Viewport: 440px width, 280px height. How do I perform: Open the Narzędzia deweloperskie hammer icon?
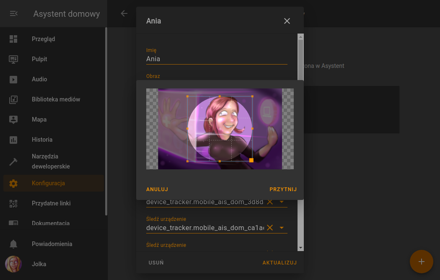[13, 161]
